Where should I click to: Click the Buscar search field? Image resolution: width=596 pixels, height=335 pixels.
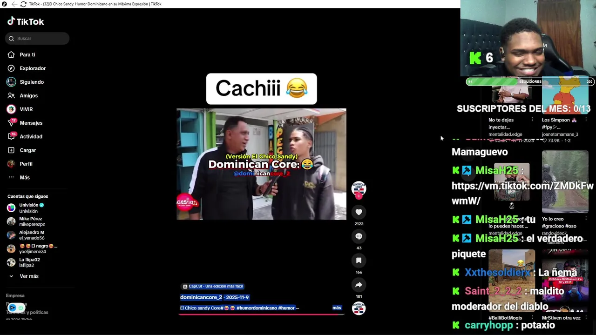tap(37, 39)
